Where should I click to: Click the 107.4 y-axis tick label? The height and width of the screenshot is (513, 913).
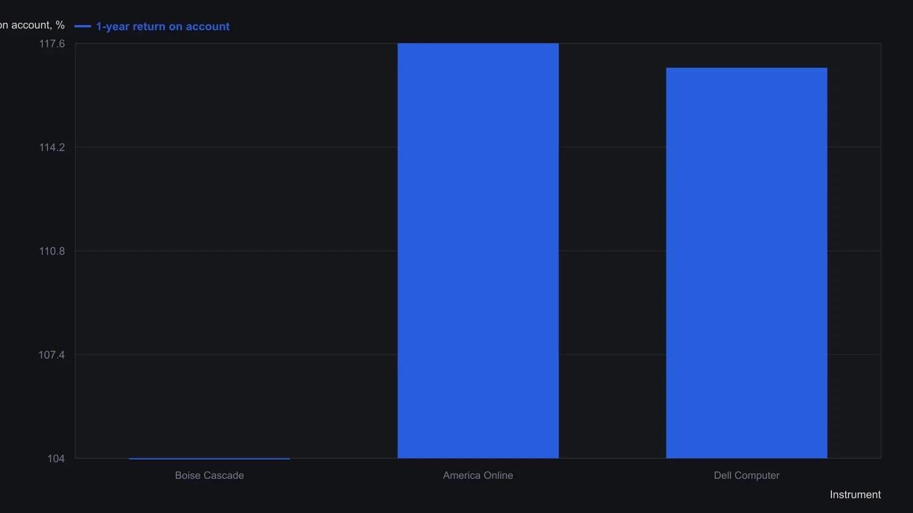tap(52, 355)
